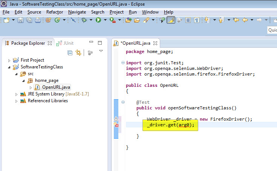The image size is (277, 171).
Task: Collapse the src folder node
Action: click(16, 74)
